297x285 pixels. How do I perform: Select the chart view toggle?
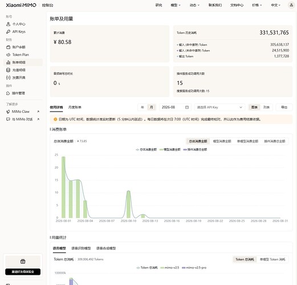pyautogui.click(x=254, y=107)
